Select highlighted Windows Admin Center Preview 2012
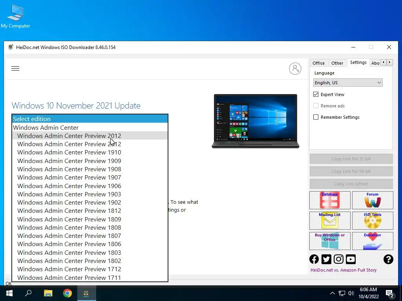 (90, 136)
